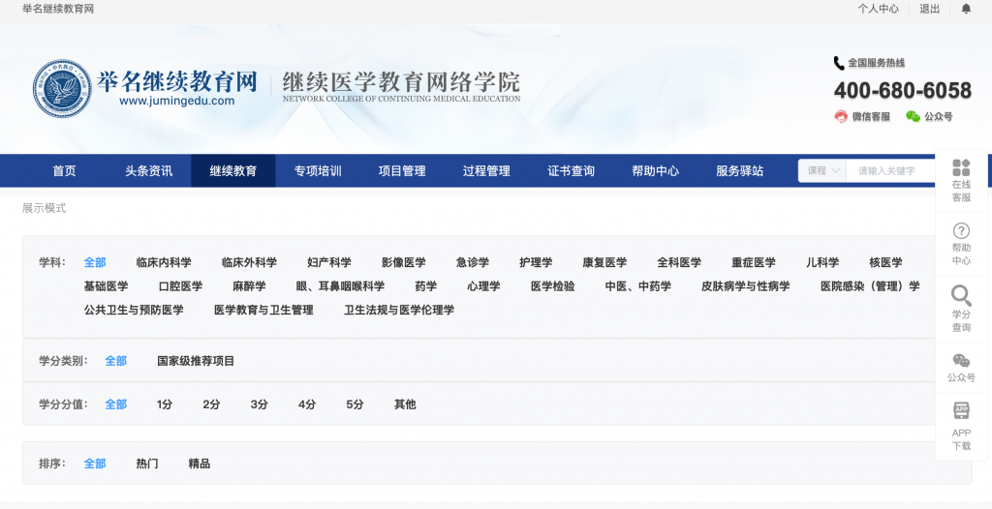Go to 首页 in navigation bar
Screen dimensions: 992x509
point(64,170)
